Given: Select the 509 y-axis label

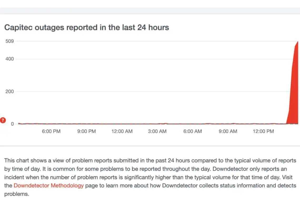Looking at the screenshot, I should point(9,41).
